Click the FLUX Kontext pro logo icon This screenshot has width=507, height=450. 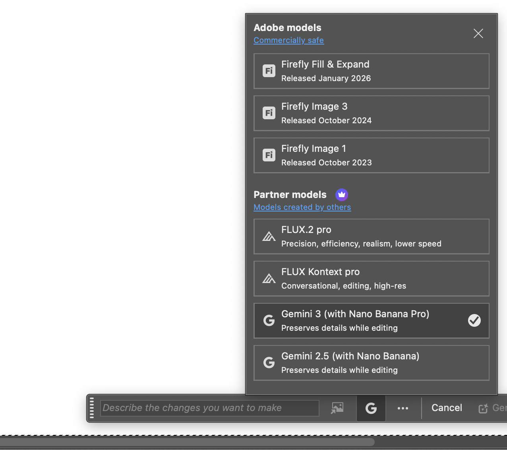(x=269, y=279)
